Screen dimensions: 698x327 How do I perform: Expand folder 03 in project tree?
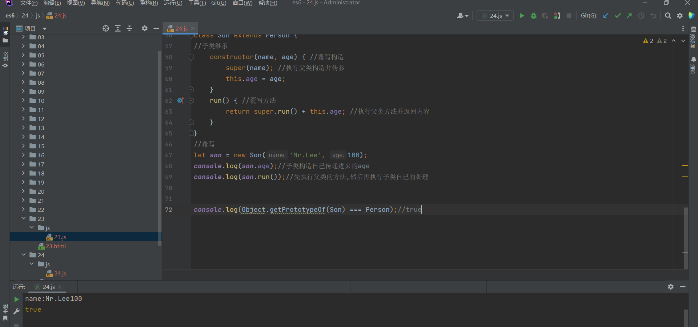pos(23,37)
